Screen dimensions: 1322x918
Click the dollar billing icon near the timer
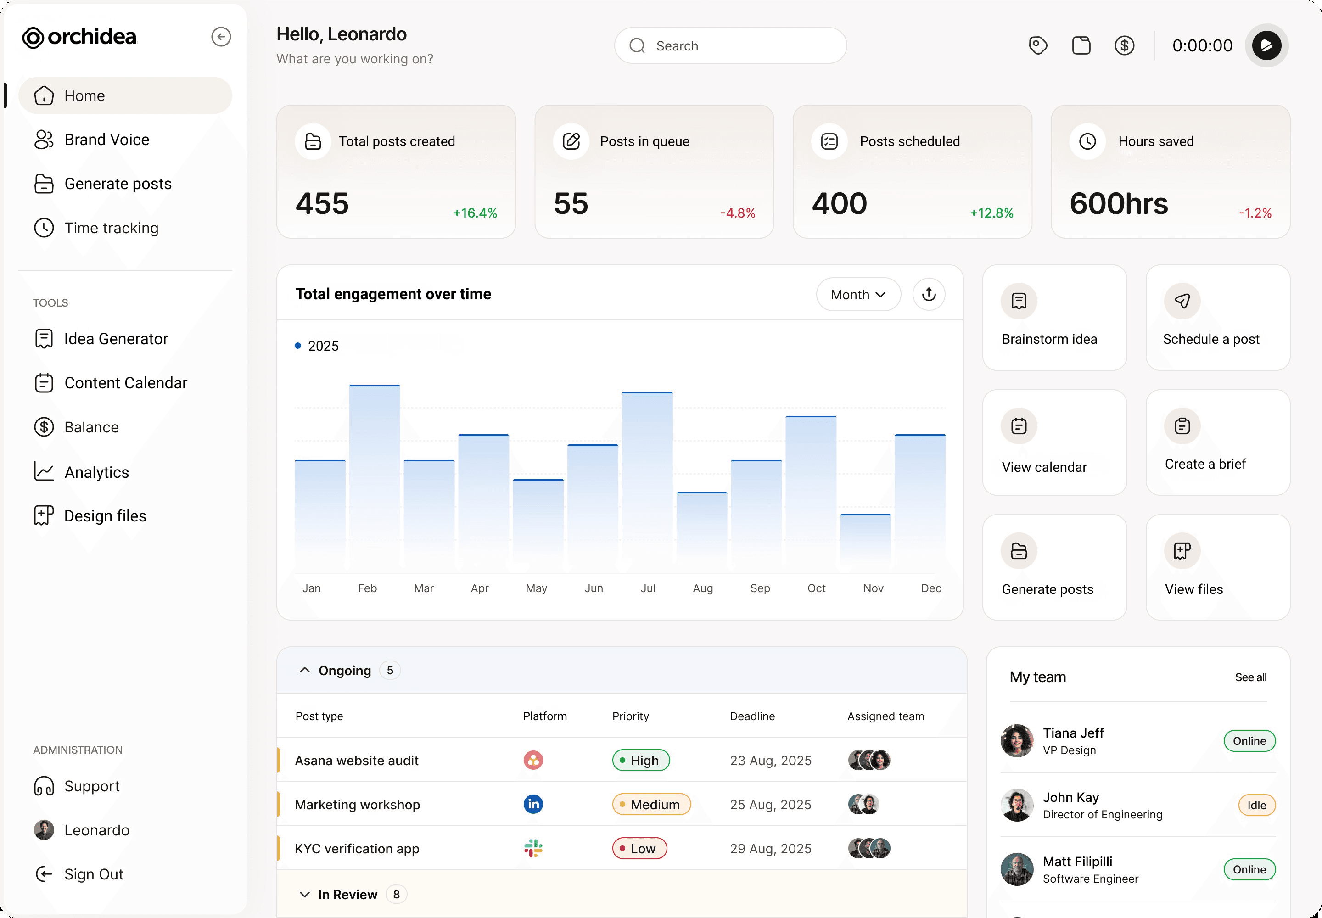1125,45
